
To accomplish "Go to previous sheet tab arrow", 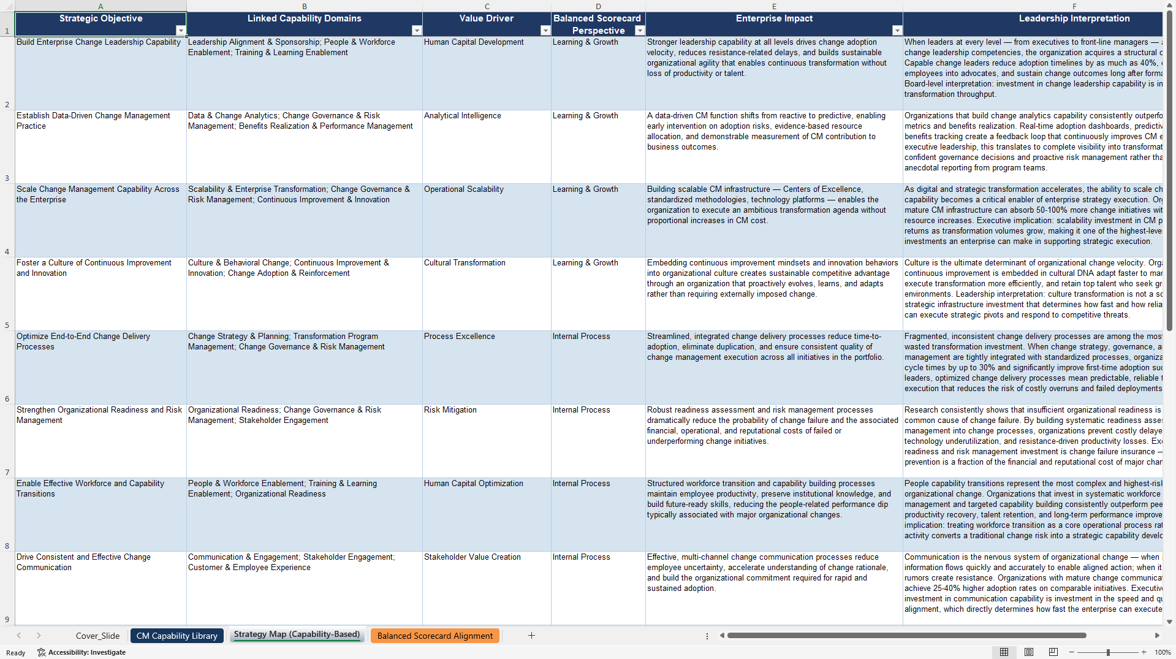I will 19,636.
